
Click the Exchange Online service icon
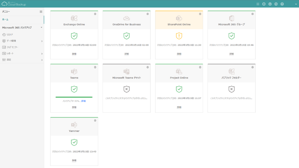click(x=74, y=18)
